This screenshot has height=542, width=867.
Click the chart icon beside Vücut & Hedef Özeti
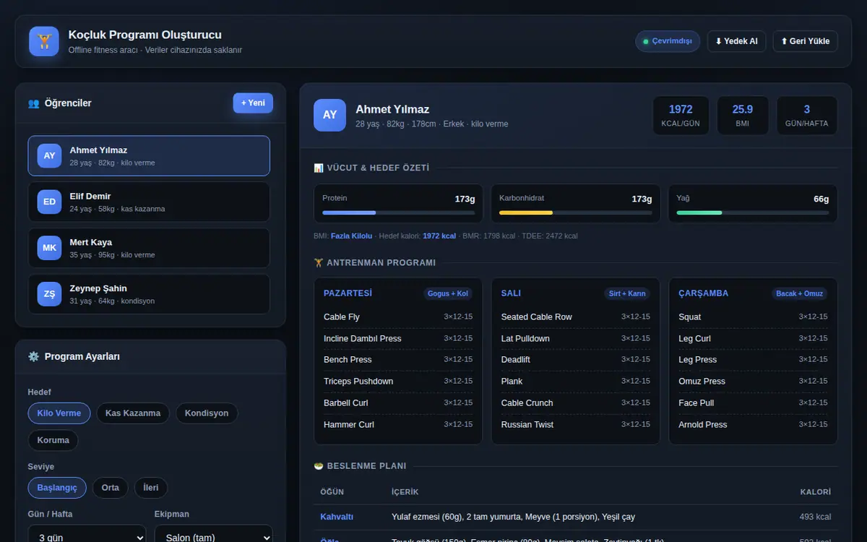[319, 168]
